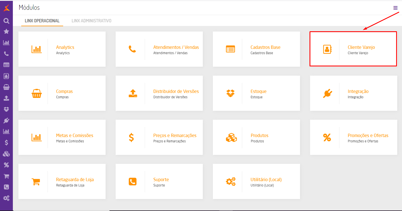Open Cadastros Base from the sidebar list icon
The image size is (402, 211).
coord(6,65)
